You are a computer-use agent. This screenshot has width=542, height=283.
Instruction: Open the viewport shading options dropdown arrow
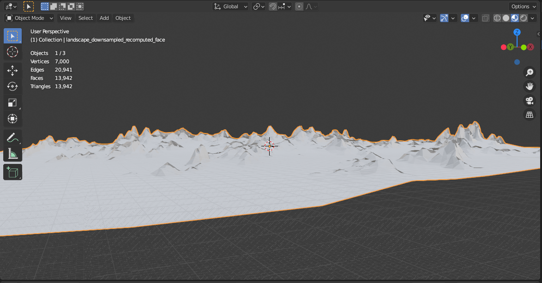coord(532,18)
